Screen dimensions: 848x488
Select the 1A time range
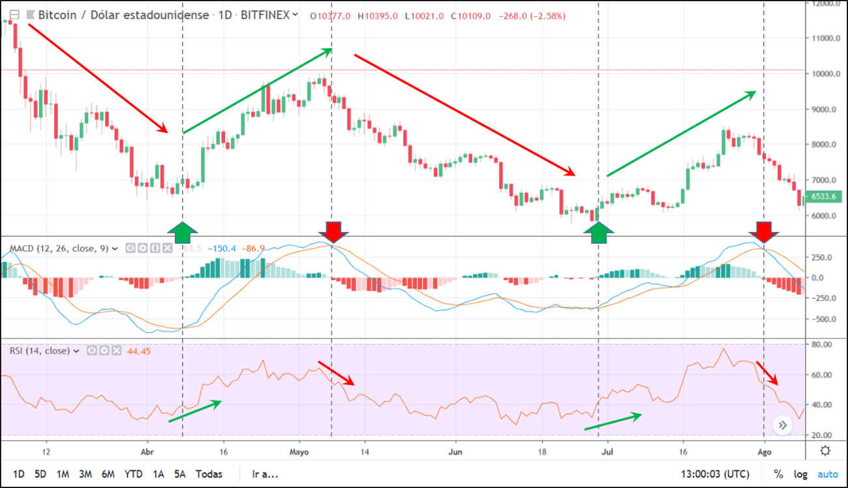[159, 474]
